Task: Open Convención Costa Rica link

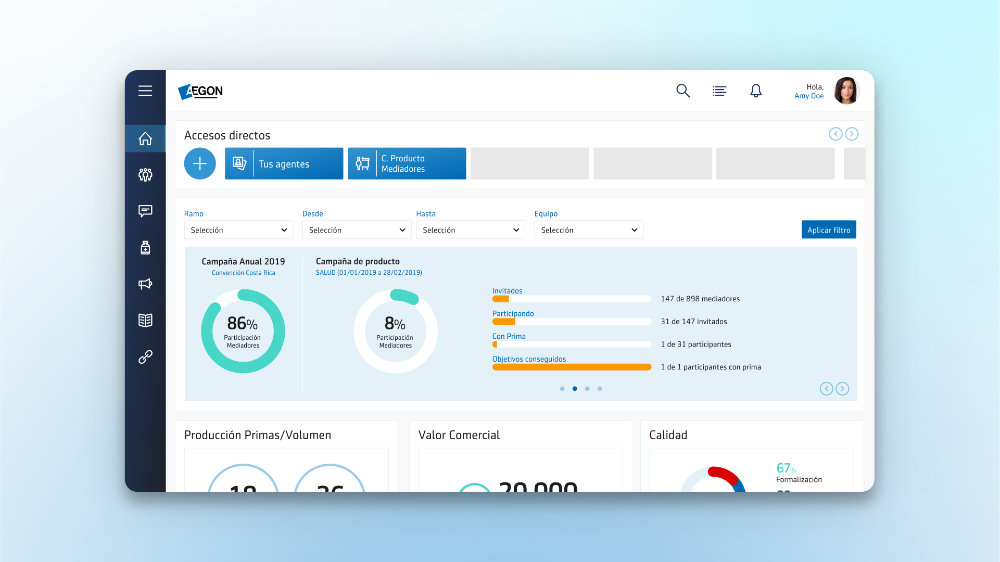Action: [x=244, y=273]
